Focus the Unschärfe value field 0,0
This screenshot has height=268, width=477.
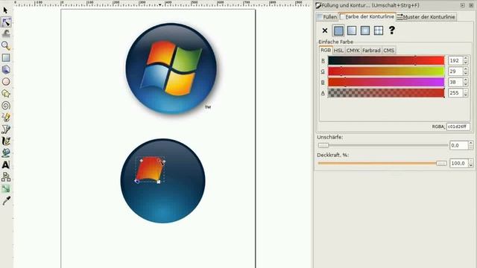pyautogui.click(x=459, y=146)
